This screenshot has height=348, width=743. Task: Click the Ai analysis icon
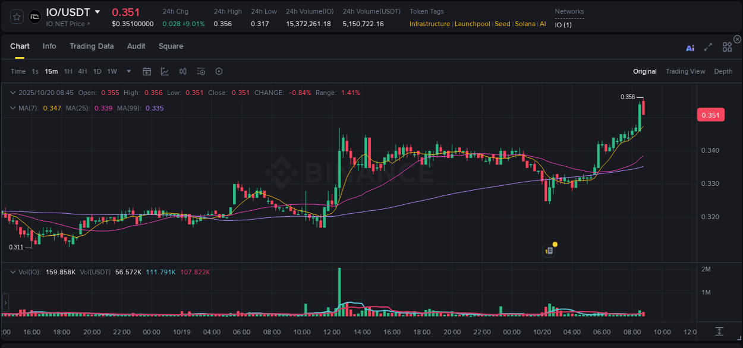690,48
